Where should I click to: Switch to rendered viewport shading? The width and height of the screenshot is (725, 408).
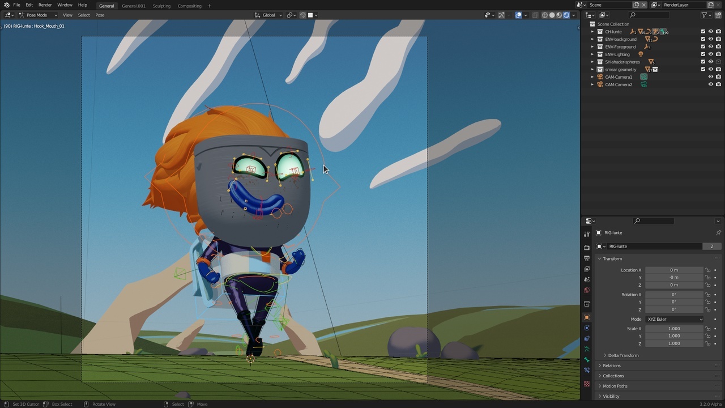[x=566, y=15]
